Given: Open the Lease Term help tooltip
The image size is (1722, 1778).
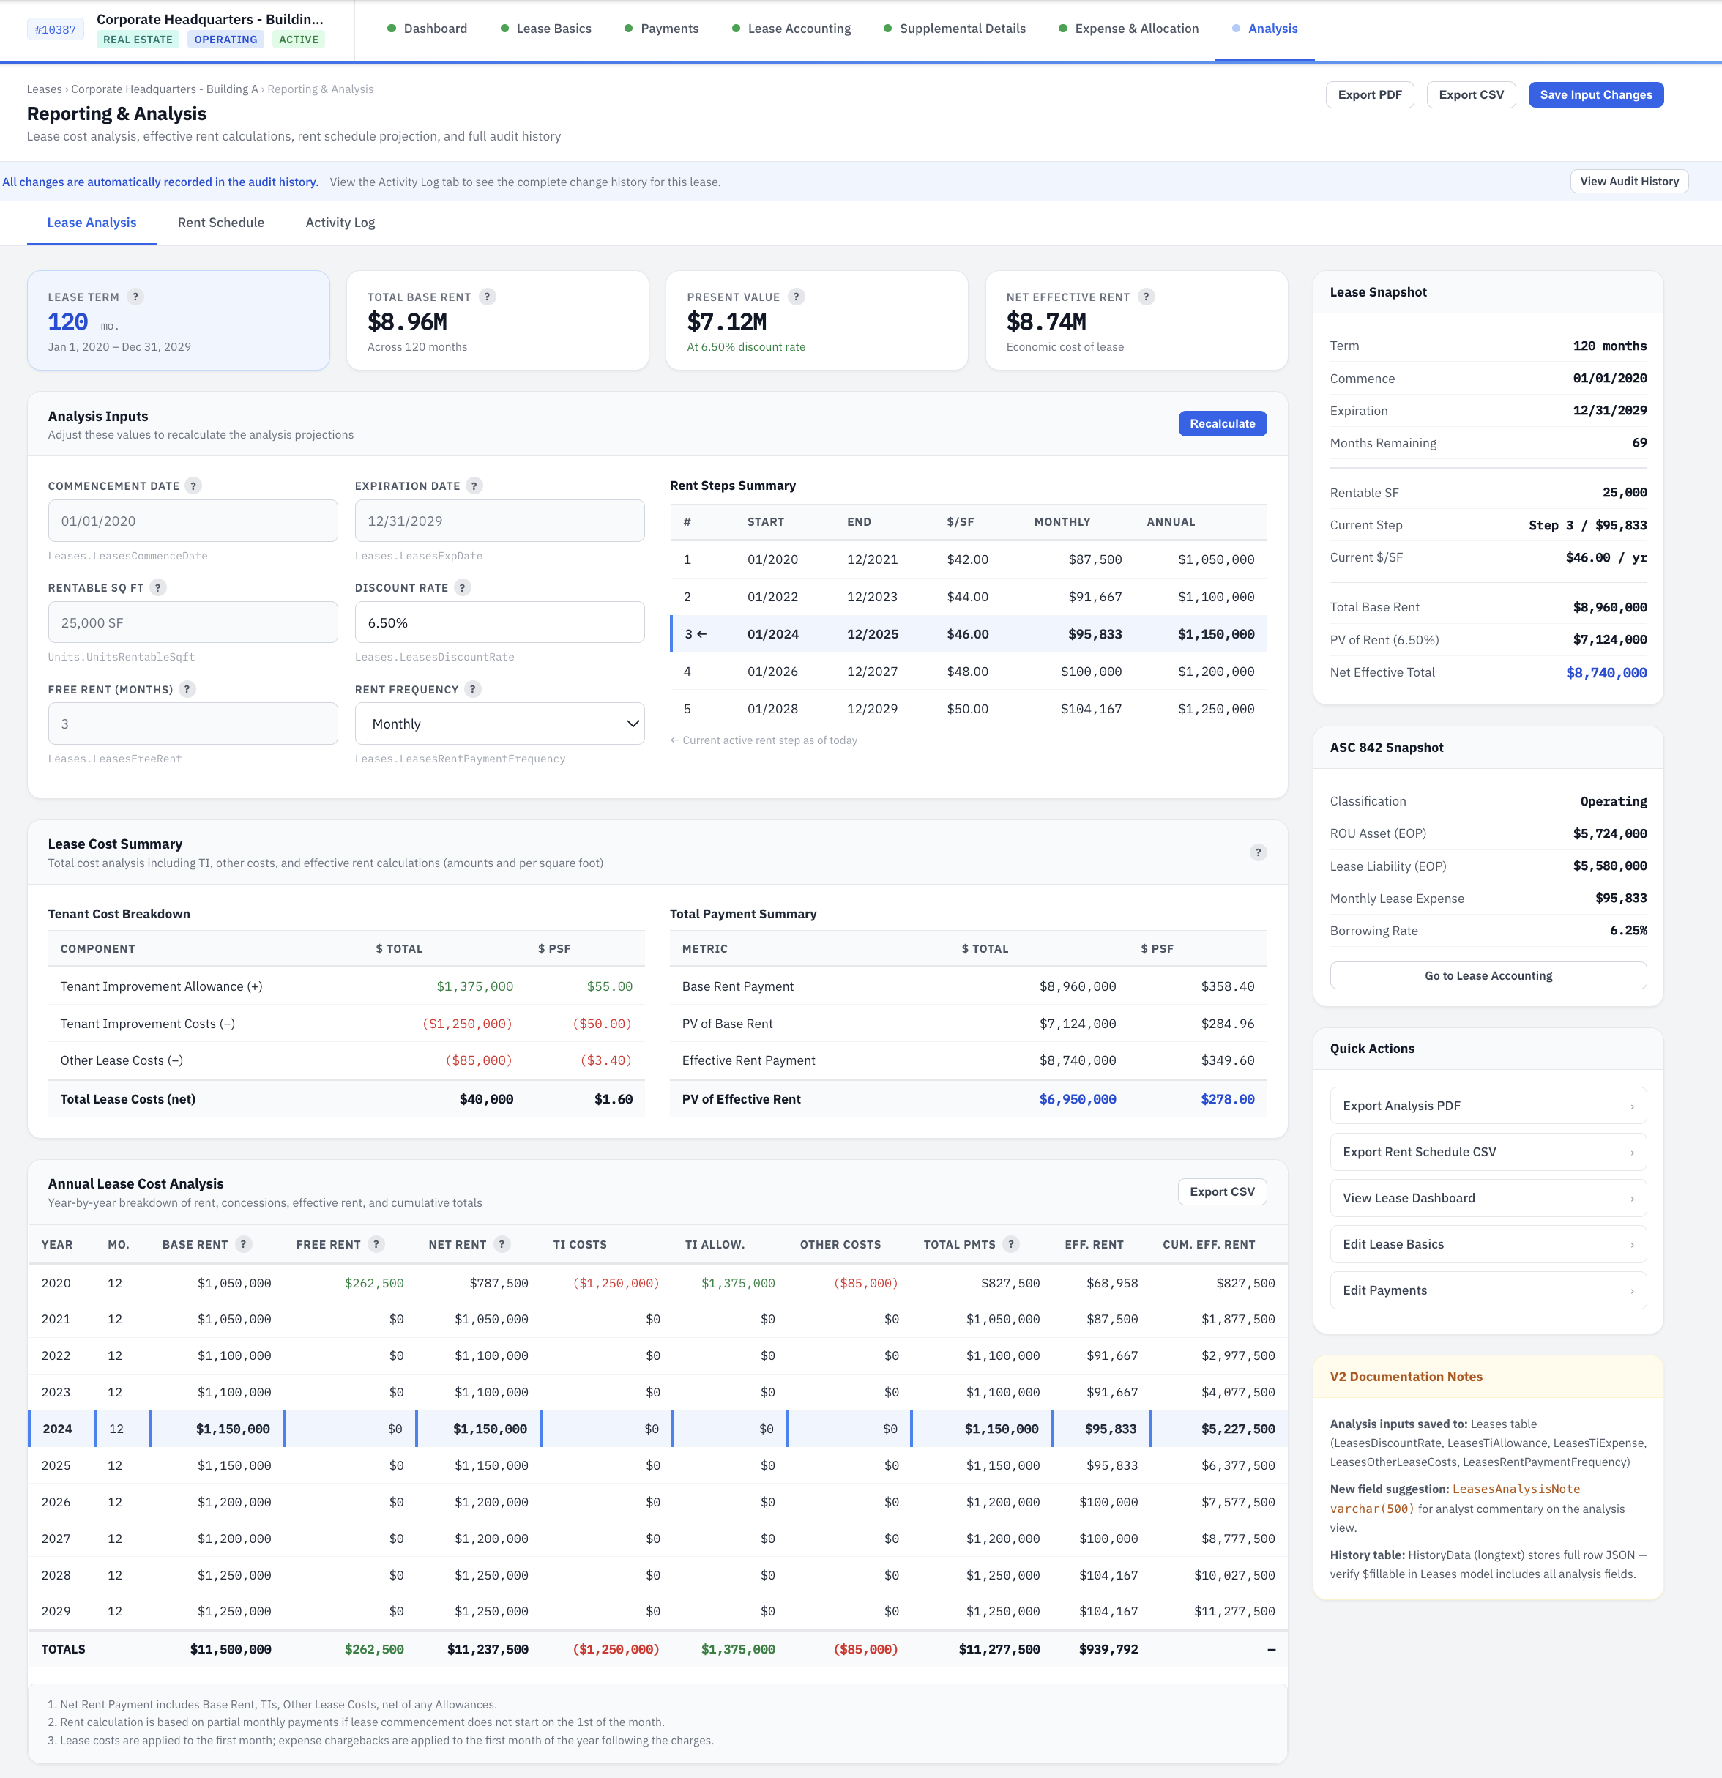Looking at the screenshot, I should coord(137,296).
